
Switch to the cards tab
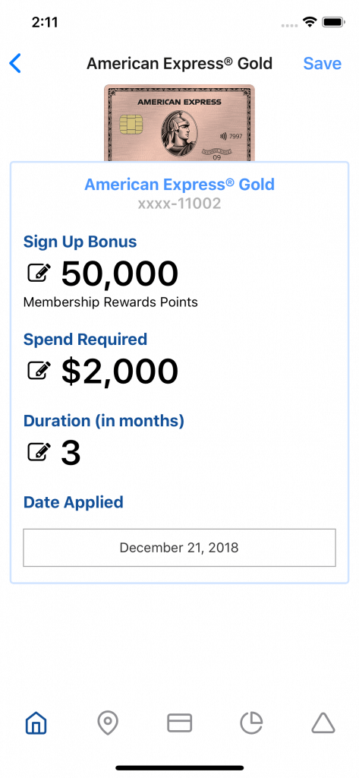click(179, 723)
